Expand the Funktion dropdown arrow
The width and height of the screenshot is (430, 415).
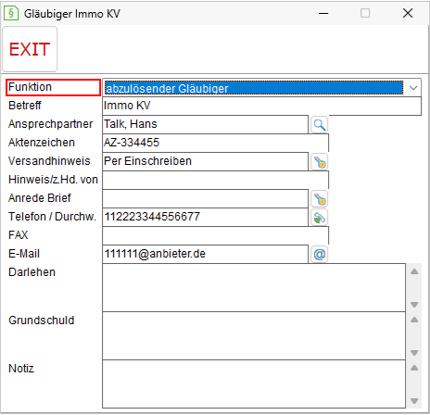tap(413, 88)
